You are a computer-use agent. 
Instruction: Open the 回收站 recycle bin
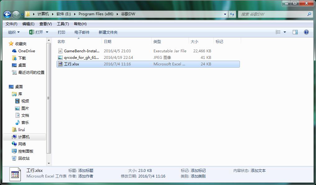[25, 158]
